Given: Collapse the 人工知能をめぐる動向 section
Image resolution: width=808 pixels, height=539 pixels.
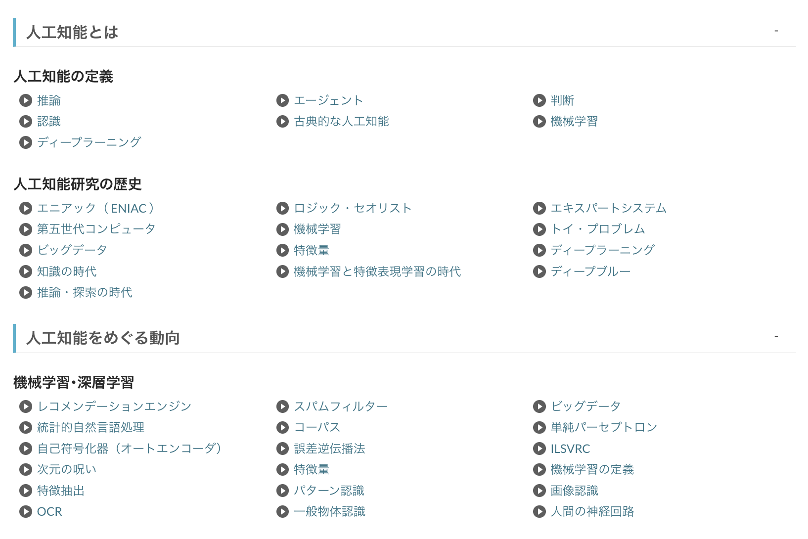Looking at the screenshot, I should pos(776,336).
